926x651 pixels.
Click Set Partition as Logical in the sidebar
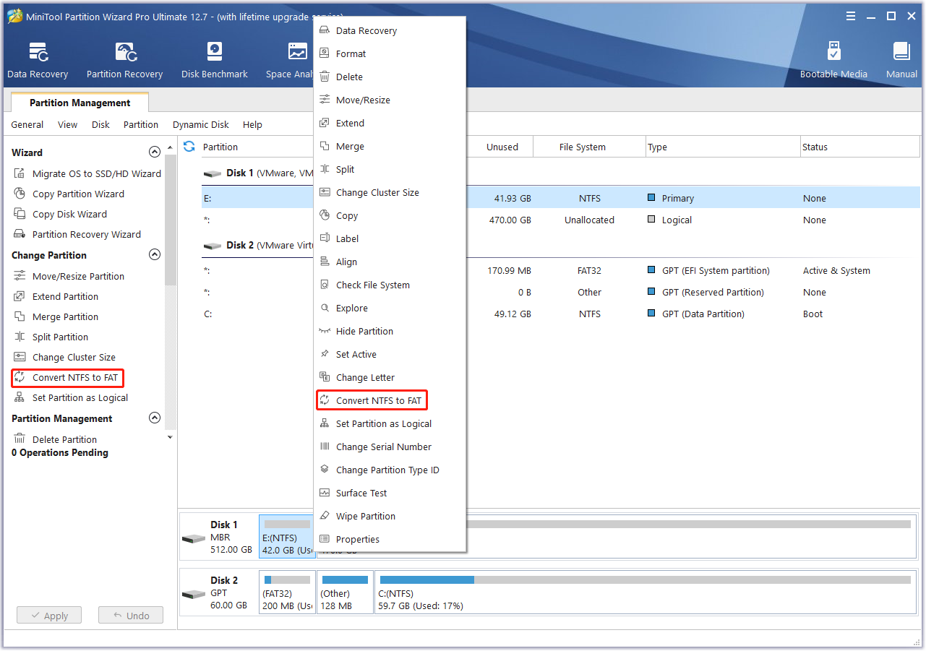coord(71,397)
